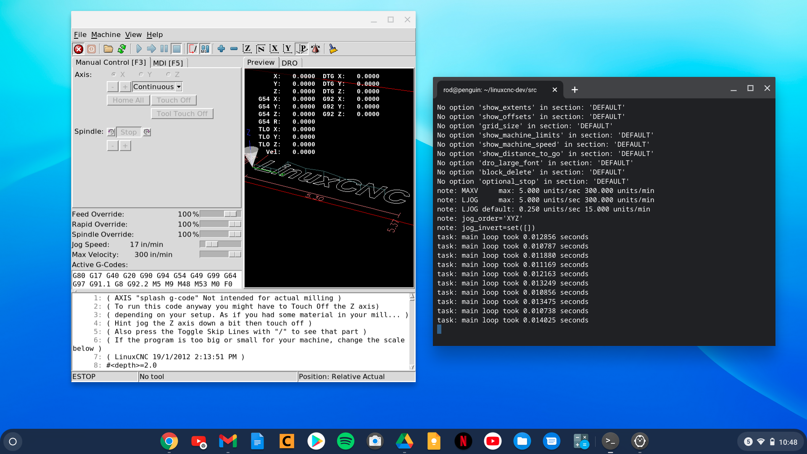
Task: Click Touch Off button
Action: 174,100
